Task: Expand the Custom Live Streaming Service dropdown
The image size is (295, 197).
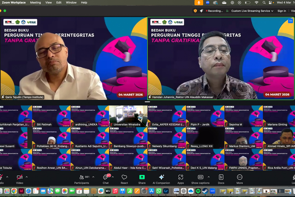Action: pos(272,11)
